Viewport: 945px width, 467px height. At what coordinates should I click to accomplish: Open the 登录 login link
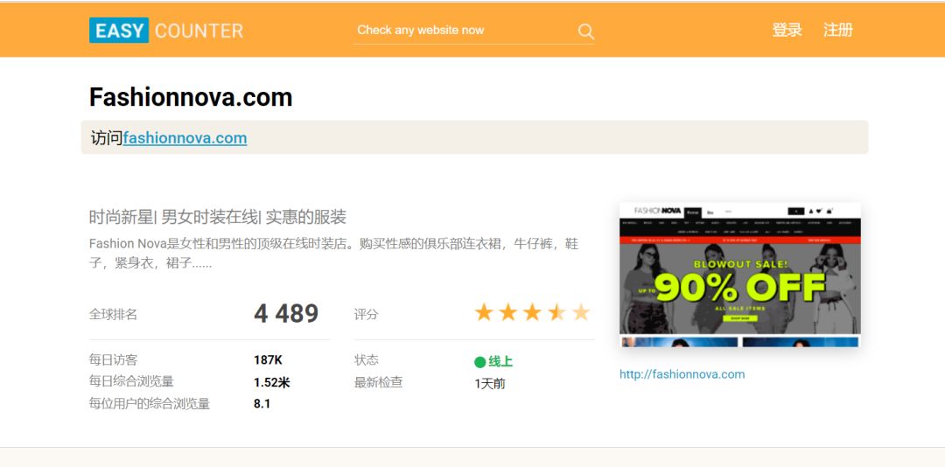pyautogui.click(x=787, y=30)
